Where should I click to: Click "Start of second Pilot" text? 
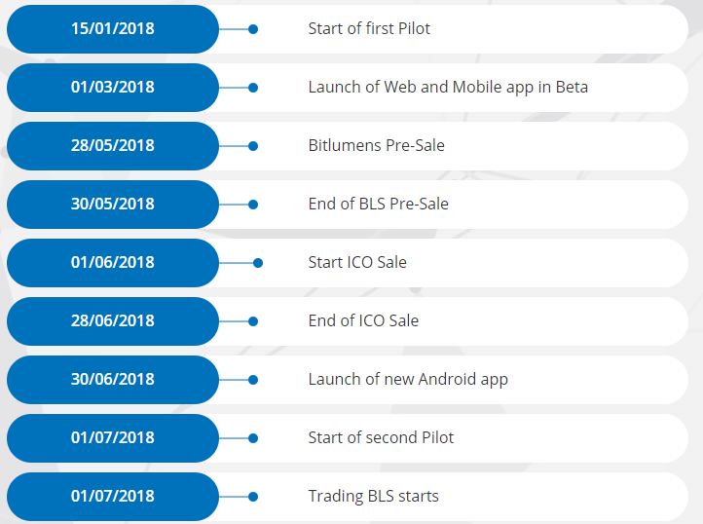(x=381, y=438)
